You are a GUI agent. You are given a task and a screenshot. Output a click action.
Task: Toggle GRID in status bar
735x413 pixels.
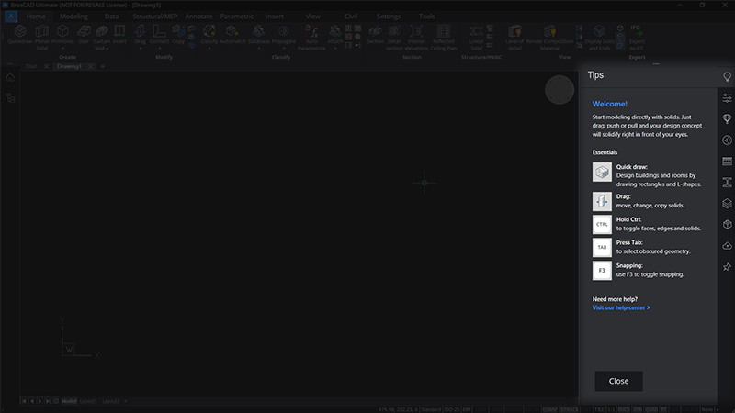coord(496,409)
